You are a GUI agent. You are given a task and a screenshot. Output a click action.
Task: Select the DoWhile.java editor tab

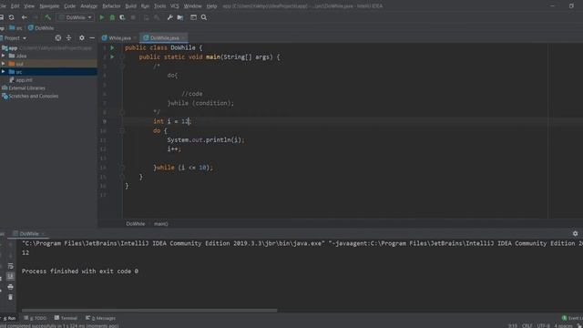point(164,38)
